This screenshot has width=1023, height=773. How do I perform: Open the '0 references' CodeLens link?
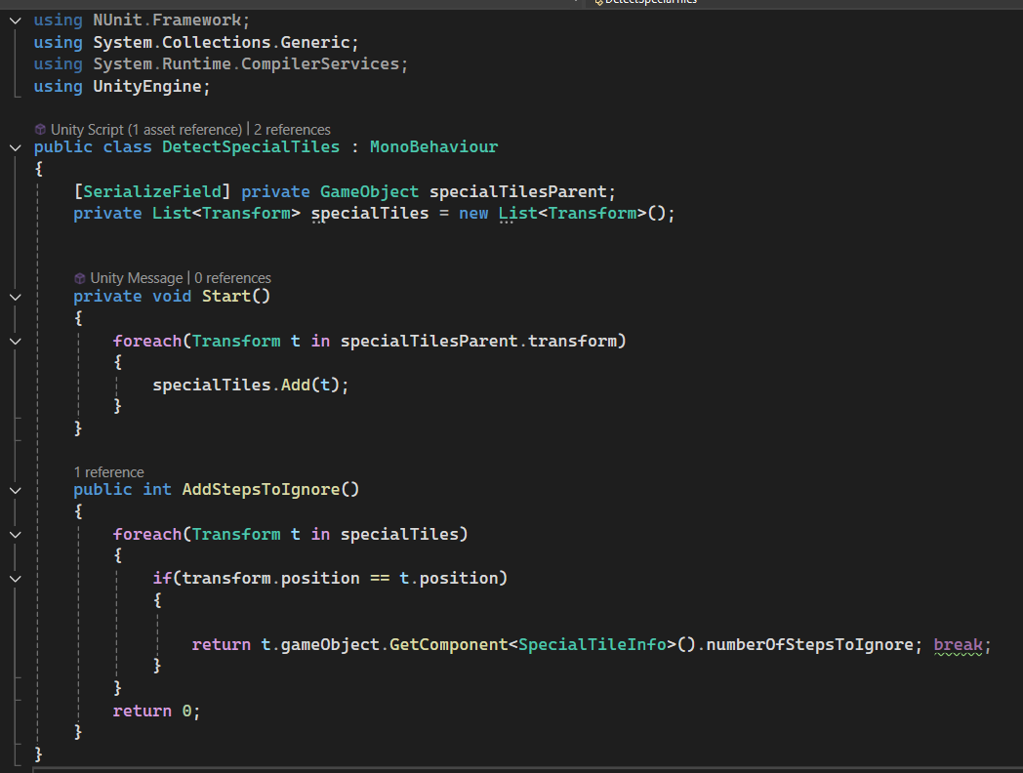coord(233,278)
